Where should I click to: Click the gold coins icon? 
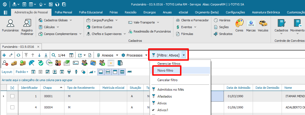click(14, 63)
